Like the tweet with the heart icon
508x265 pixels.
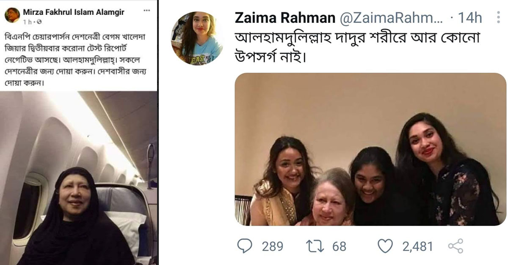coord(385,246)
